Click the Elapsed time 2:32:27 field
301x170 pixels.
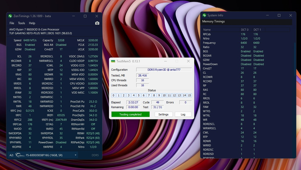tap(133, 102)
